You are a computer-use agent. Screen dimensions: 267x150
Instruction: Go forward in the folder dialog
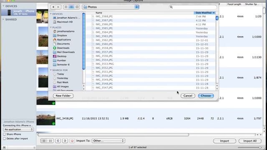pos(58,7)
